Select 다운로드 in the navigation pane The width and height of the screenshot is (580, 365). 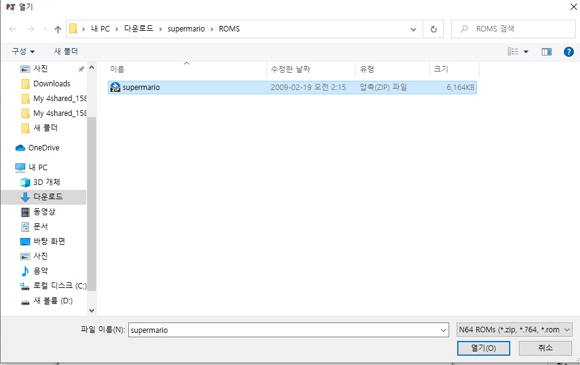48,197
